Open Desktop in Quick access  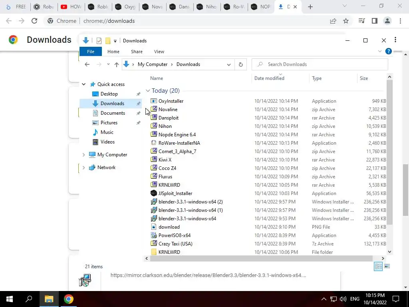tap(109, 94)
